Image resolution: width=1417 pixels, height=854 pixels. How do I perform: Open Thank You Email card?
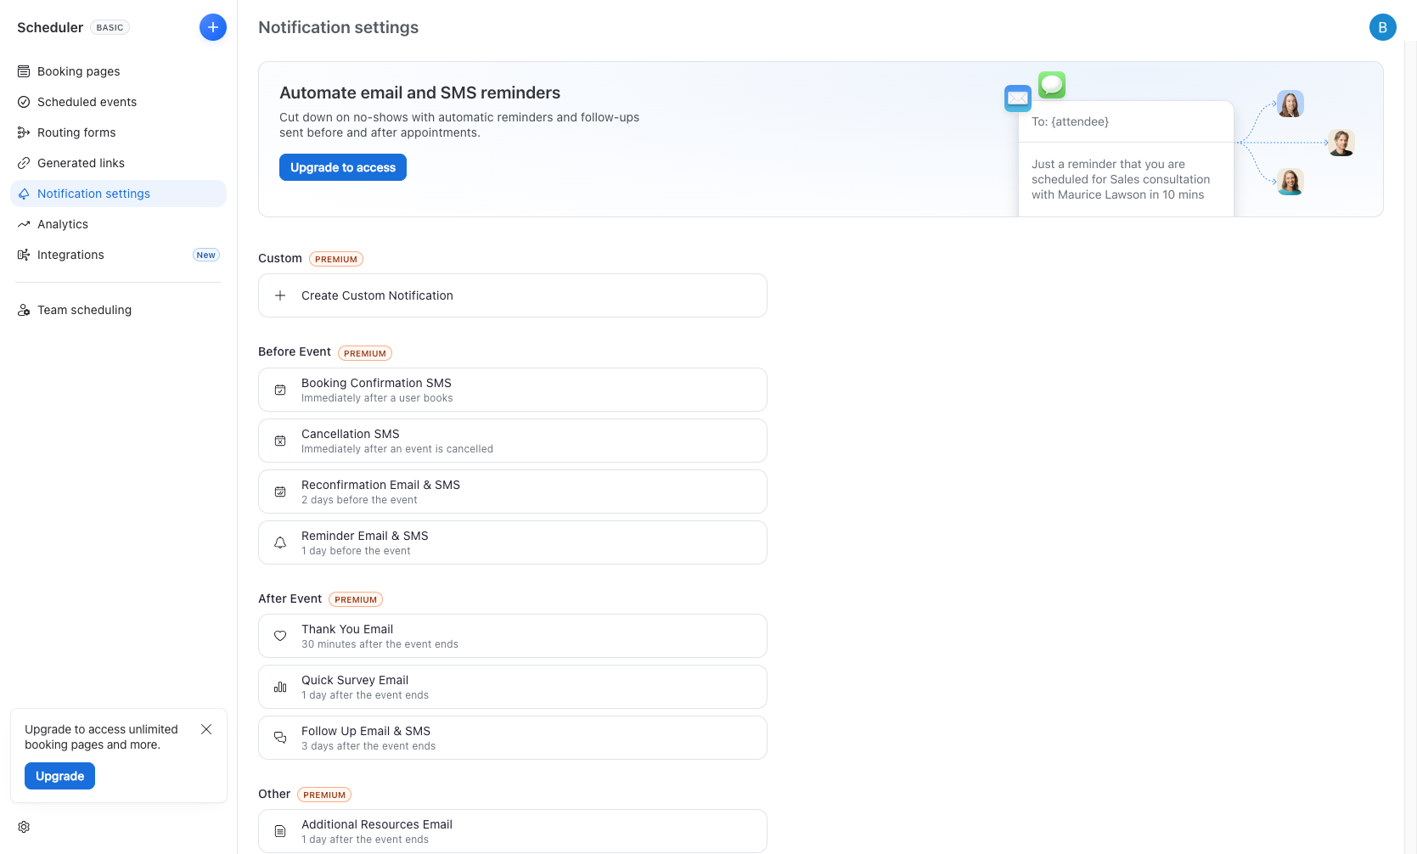513,636
